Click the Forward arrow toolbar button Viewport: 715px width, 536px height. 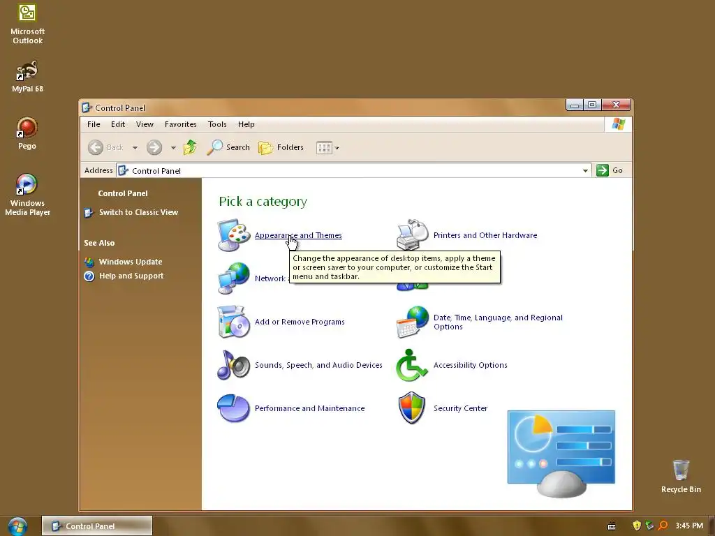tap(154, 147)
